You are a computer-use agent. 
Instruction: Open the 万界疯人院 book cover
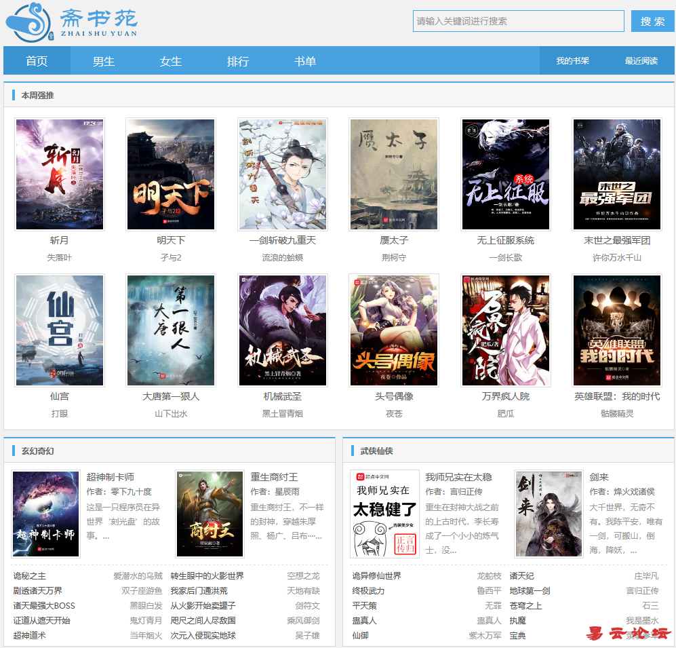coord(506,330)
